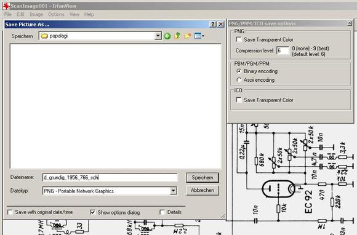Open the View menu
Screen dimensions: 357x235
coord(74,14)
